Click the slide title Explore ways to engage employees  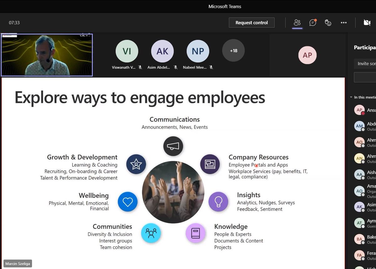[140, 98]
